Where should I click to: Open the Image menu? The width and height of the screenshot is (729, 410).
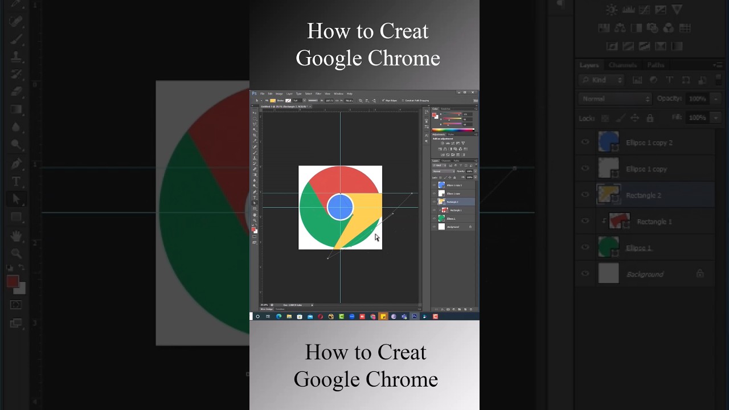[x=279, y=93]
